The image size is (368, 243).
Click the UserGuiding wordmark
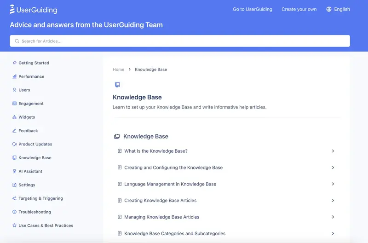tap(37, 10)
